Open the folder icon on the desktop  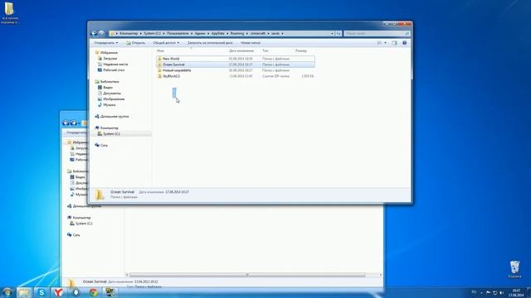click(x=9, y=9)
